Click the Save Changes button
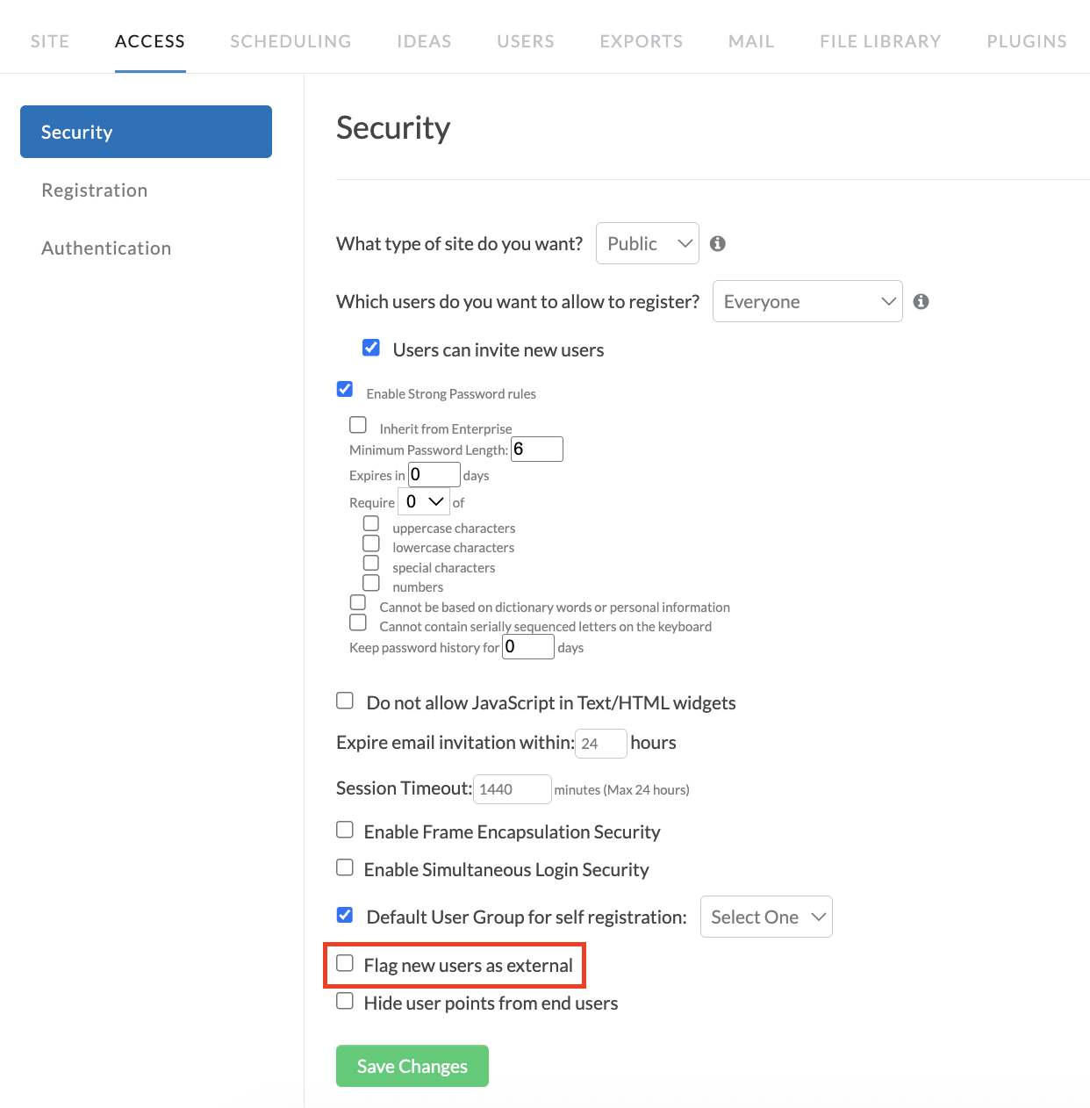Screen dimensions: 1090x1108 click(412, 1066)
